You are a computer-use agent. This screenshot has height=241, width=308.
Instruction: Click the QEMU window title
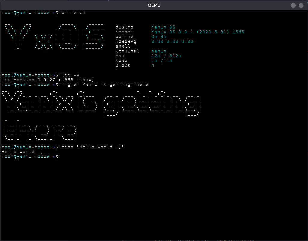click(154, 5)
